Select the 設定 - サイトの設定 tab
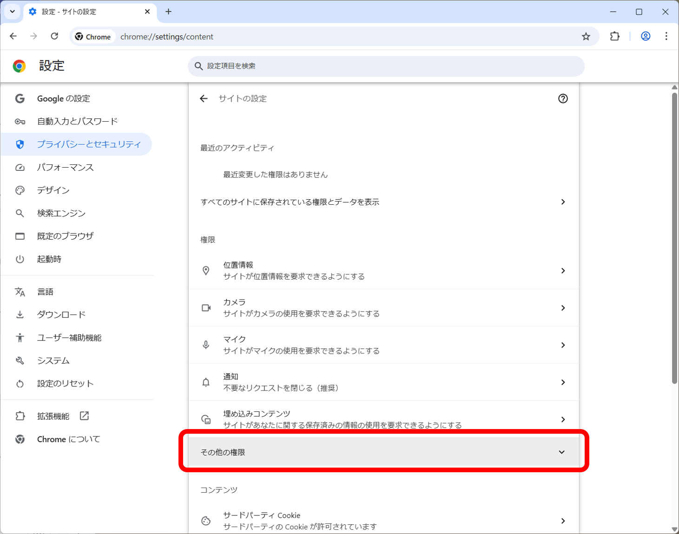The image size is (679, 534). (x=90, y=12)
